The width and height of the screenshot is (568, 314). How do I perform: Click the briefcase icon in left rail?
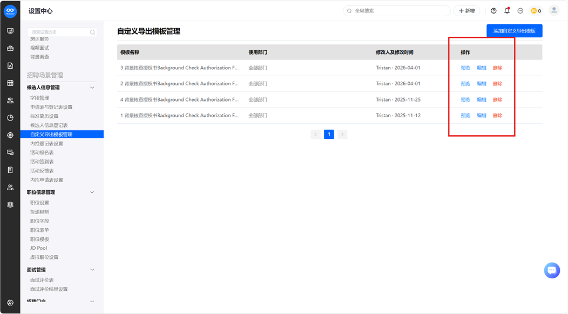click(10, 48)
